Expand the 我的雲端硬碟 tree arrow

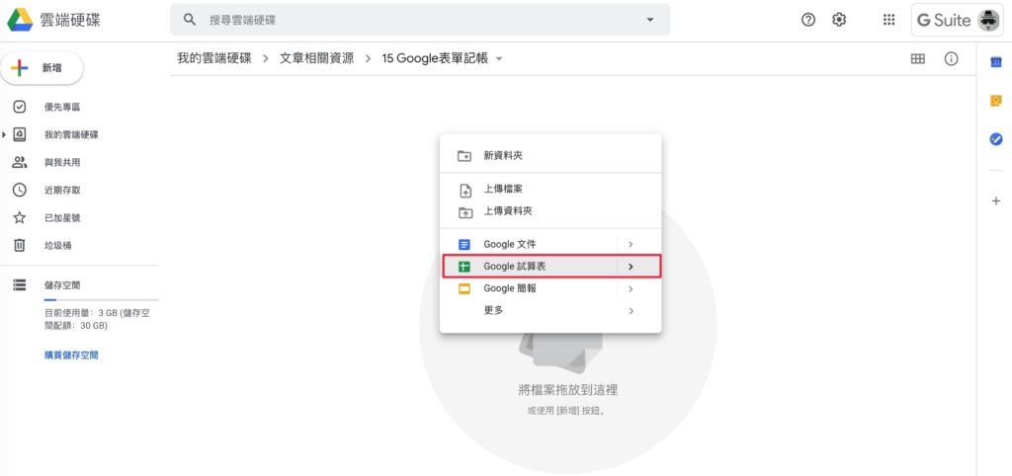pyautogui.click(x=4, y=135)
